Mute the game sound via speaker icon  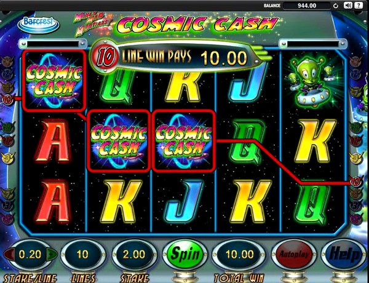click(x=348, y=6)
